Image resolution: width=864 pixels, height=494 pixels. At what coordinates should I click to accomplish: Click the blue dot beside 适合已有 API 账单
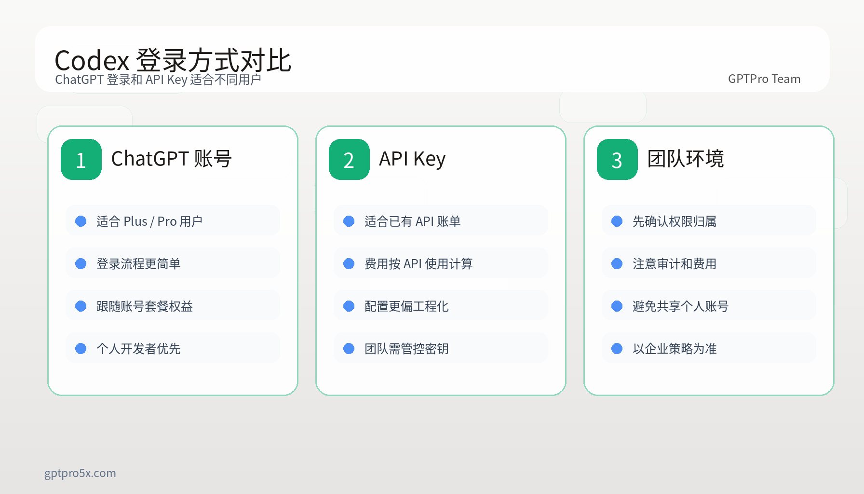349,221
